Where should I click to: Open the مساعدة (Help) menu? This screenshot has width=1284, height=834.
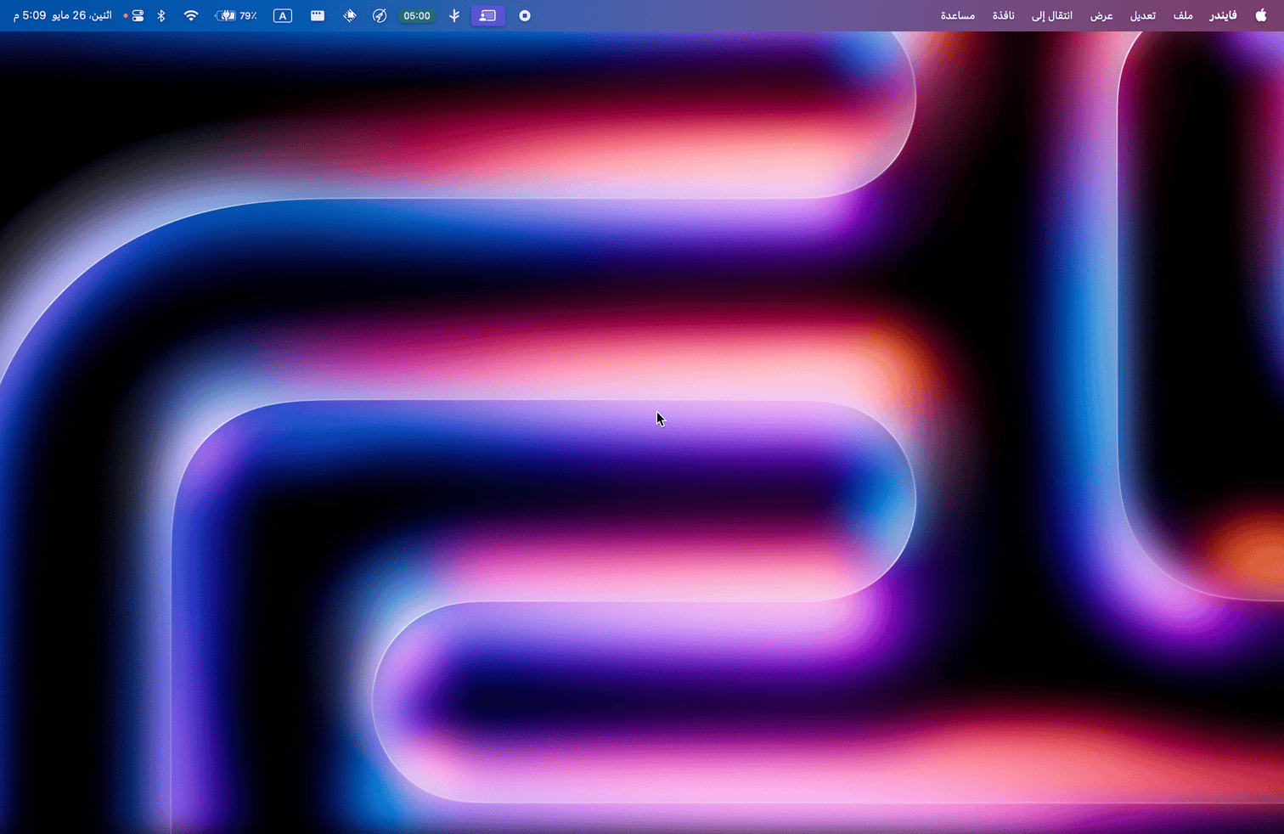click(x=957, y=15)
